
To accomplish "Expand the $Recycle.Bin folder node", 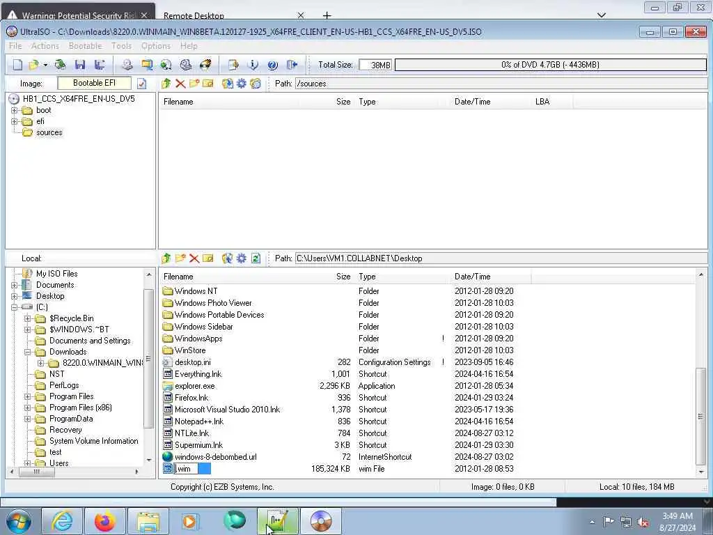I will 27,318.
